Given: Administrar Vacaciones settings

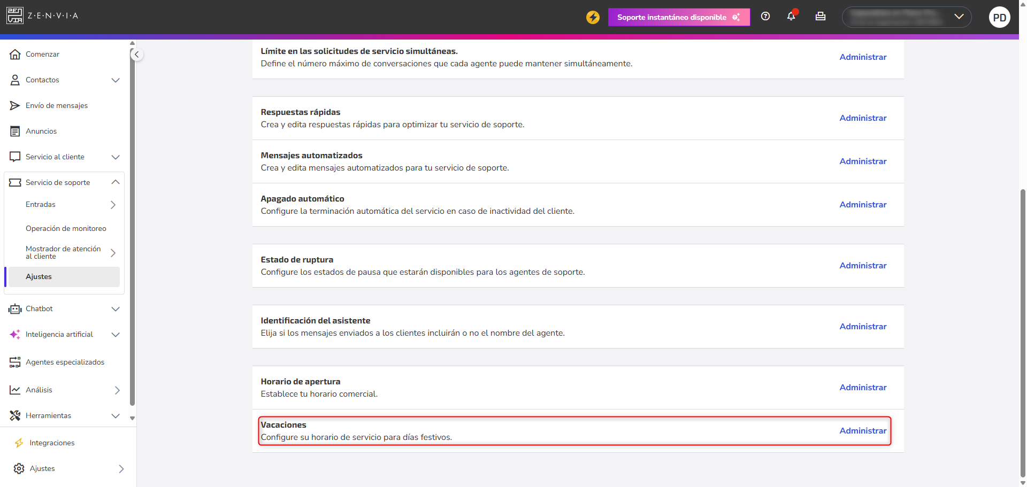Looking at the screenshot, I should (863, 431).
